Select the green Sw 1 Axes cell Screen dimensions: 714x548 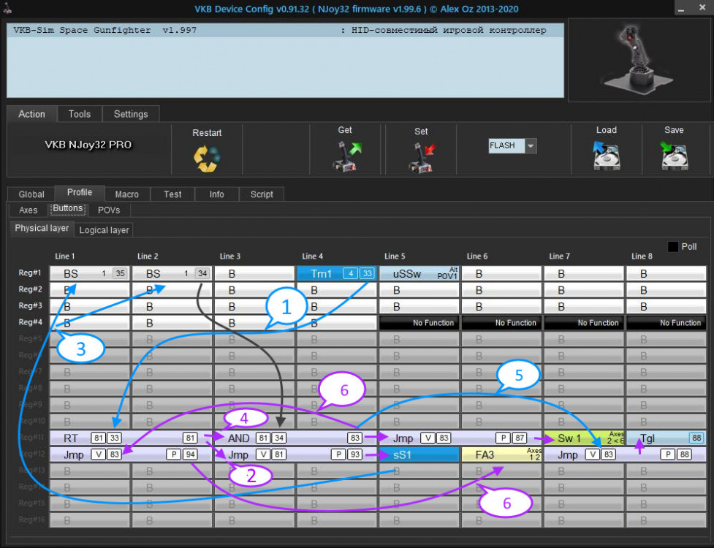pyautogui.click(x=583, y=438)
